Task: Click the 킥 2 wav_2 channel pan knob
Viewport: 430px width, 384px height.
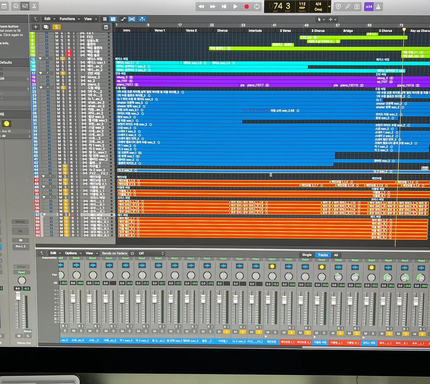Action: tap(142, 275)
